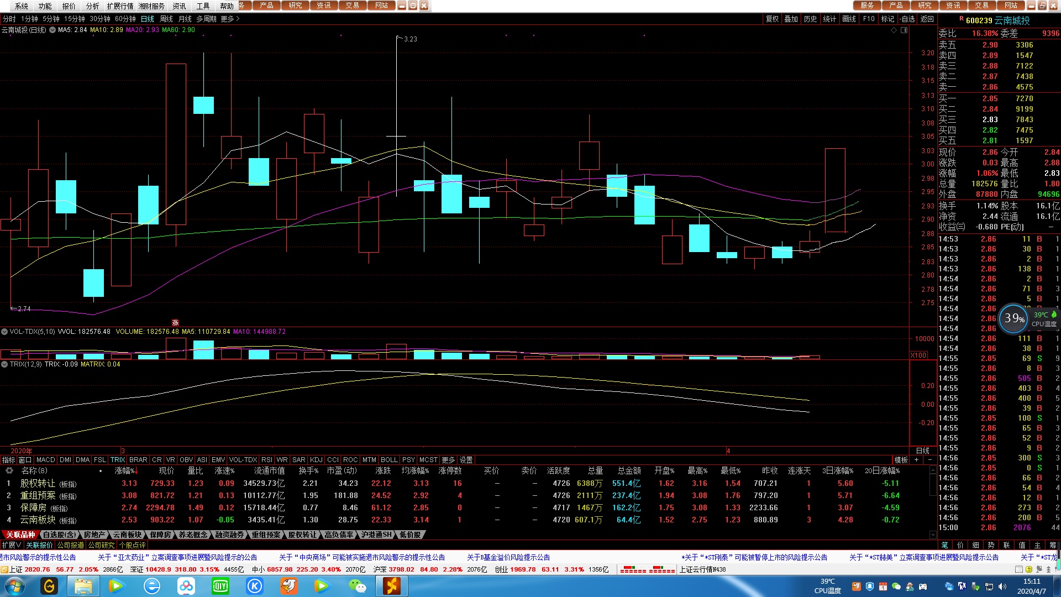Screen dimensions: 1061x597
Task: Open 多周期 option in period bar
Action: [206, 19]
